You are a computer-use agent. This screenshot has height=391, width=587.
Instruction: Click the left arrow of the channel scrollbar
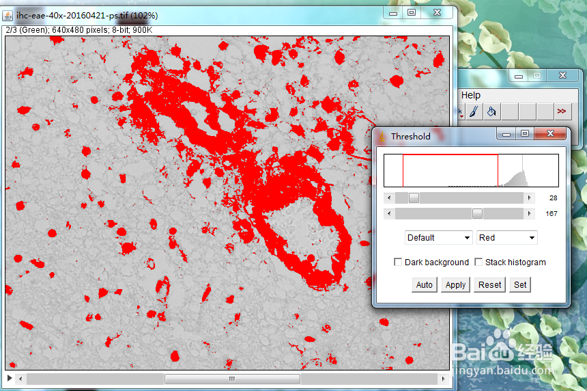click(x=20, y=379)
